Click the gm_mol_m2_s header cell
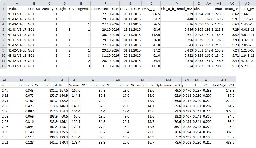Image resolution: width=256 pixels, height=148 pixels. click(x=21, y=85)
